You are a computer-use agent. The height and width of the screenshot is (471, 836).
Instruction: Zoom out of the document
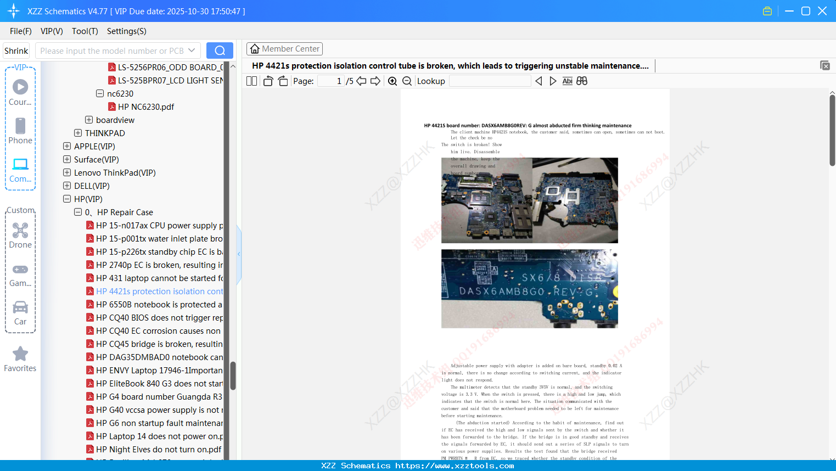pos(407,81)
